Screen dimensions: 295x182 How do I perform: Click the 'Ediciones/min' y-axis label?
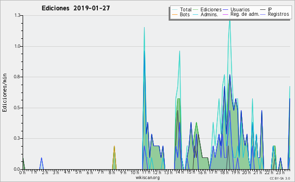click(4, 92)
